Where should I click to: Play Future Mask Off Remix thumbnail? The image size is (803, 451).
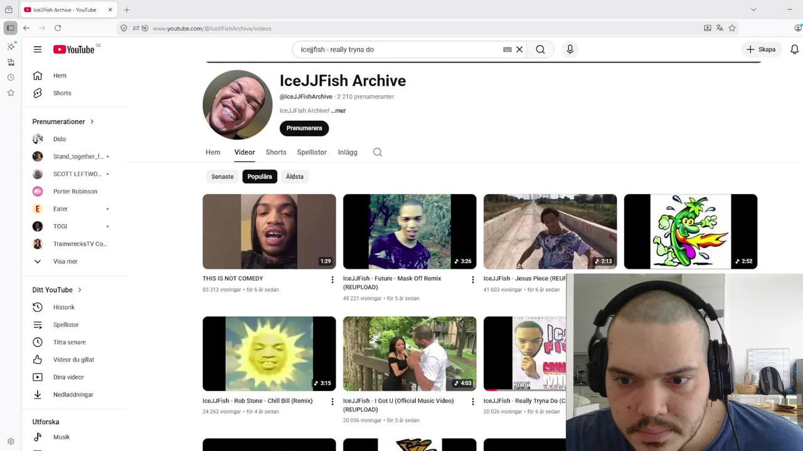(x=410, y=232)
